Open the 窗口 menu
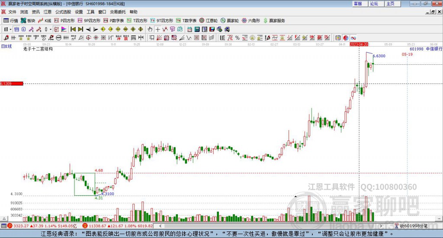 click(x=102, y=12)
